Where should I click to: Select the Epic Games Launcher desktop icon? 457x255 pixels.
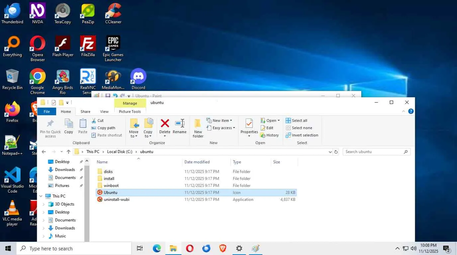coord(113,48)
